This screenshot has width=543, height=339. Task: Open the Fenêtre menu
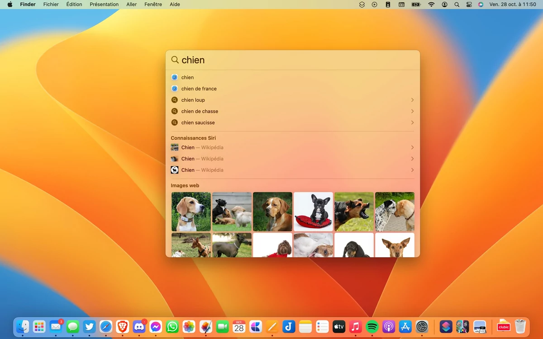coord(153,5)
